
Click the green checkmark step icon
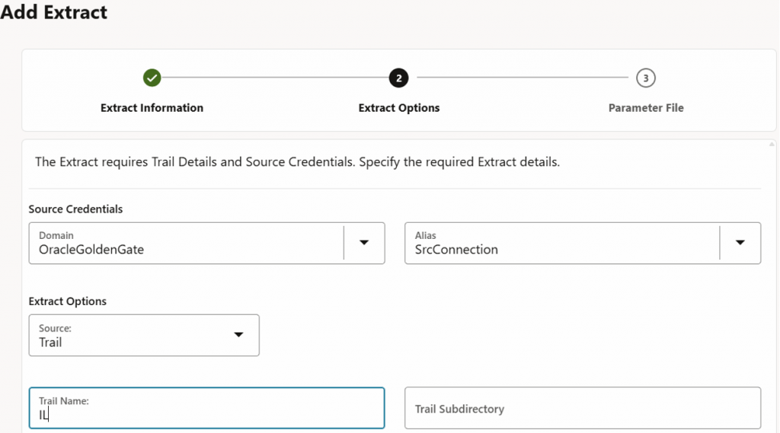pyautogui.click(x=152, y=78)
